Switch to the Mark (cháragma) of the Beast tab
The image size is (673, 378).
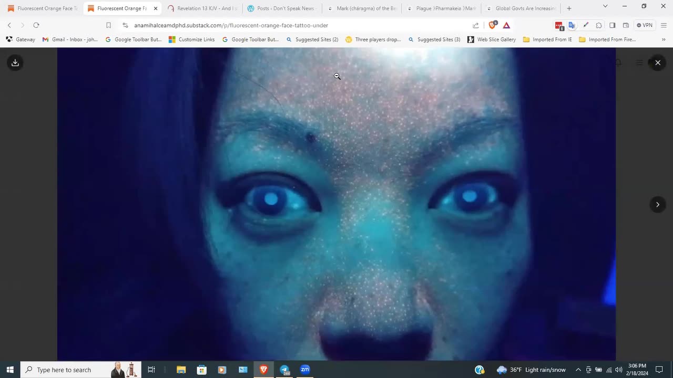coord(362,8)
